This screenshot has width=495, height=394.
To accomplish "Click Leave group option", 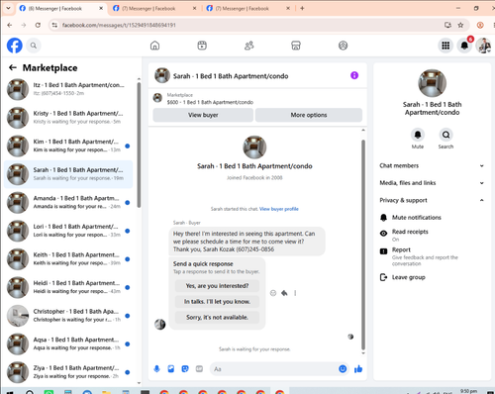I will click(432, 277).
